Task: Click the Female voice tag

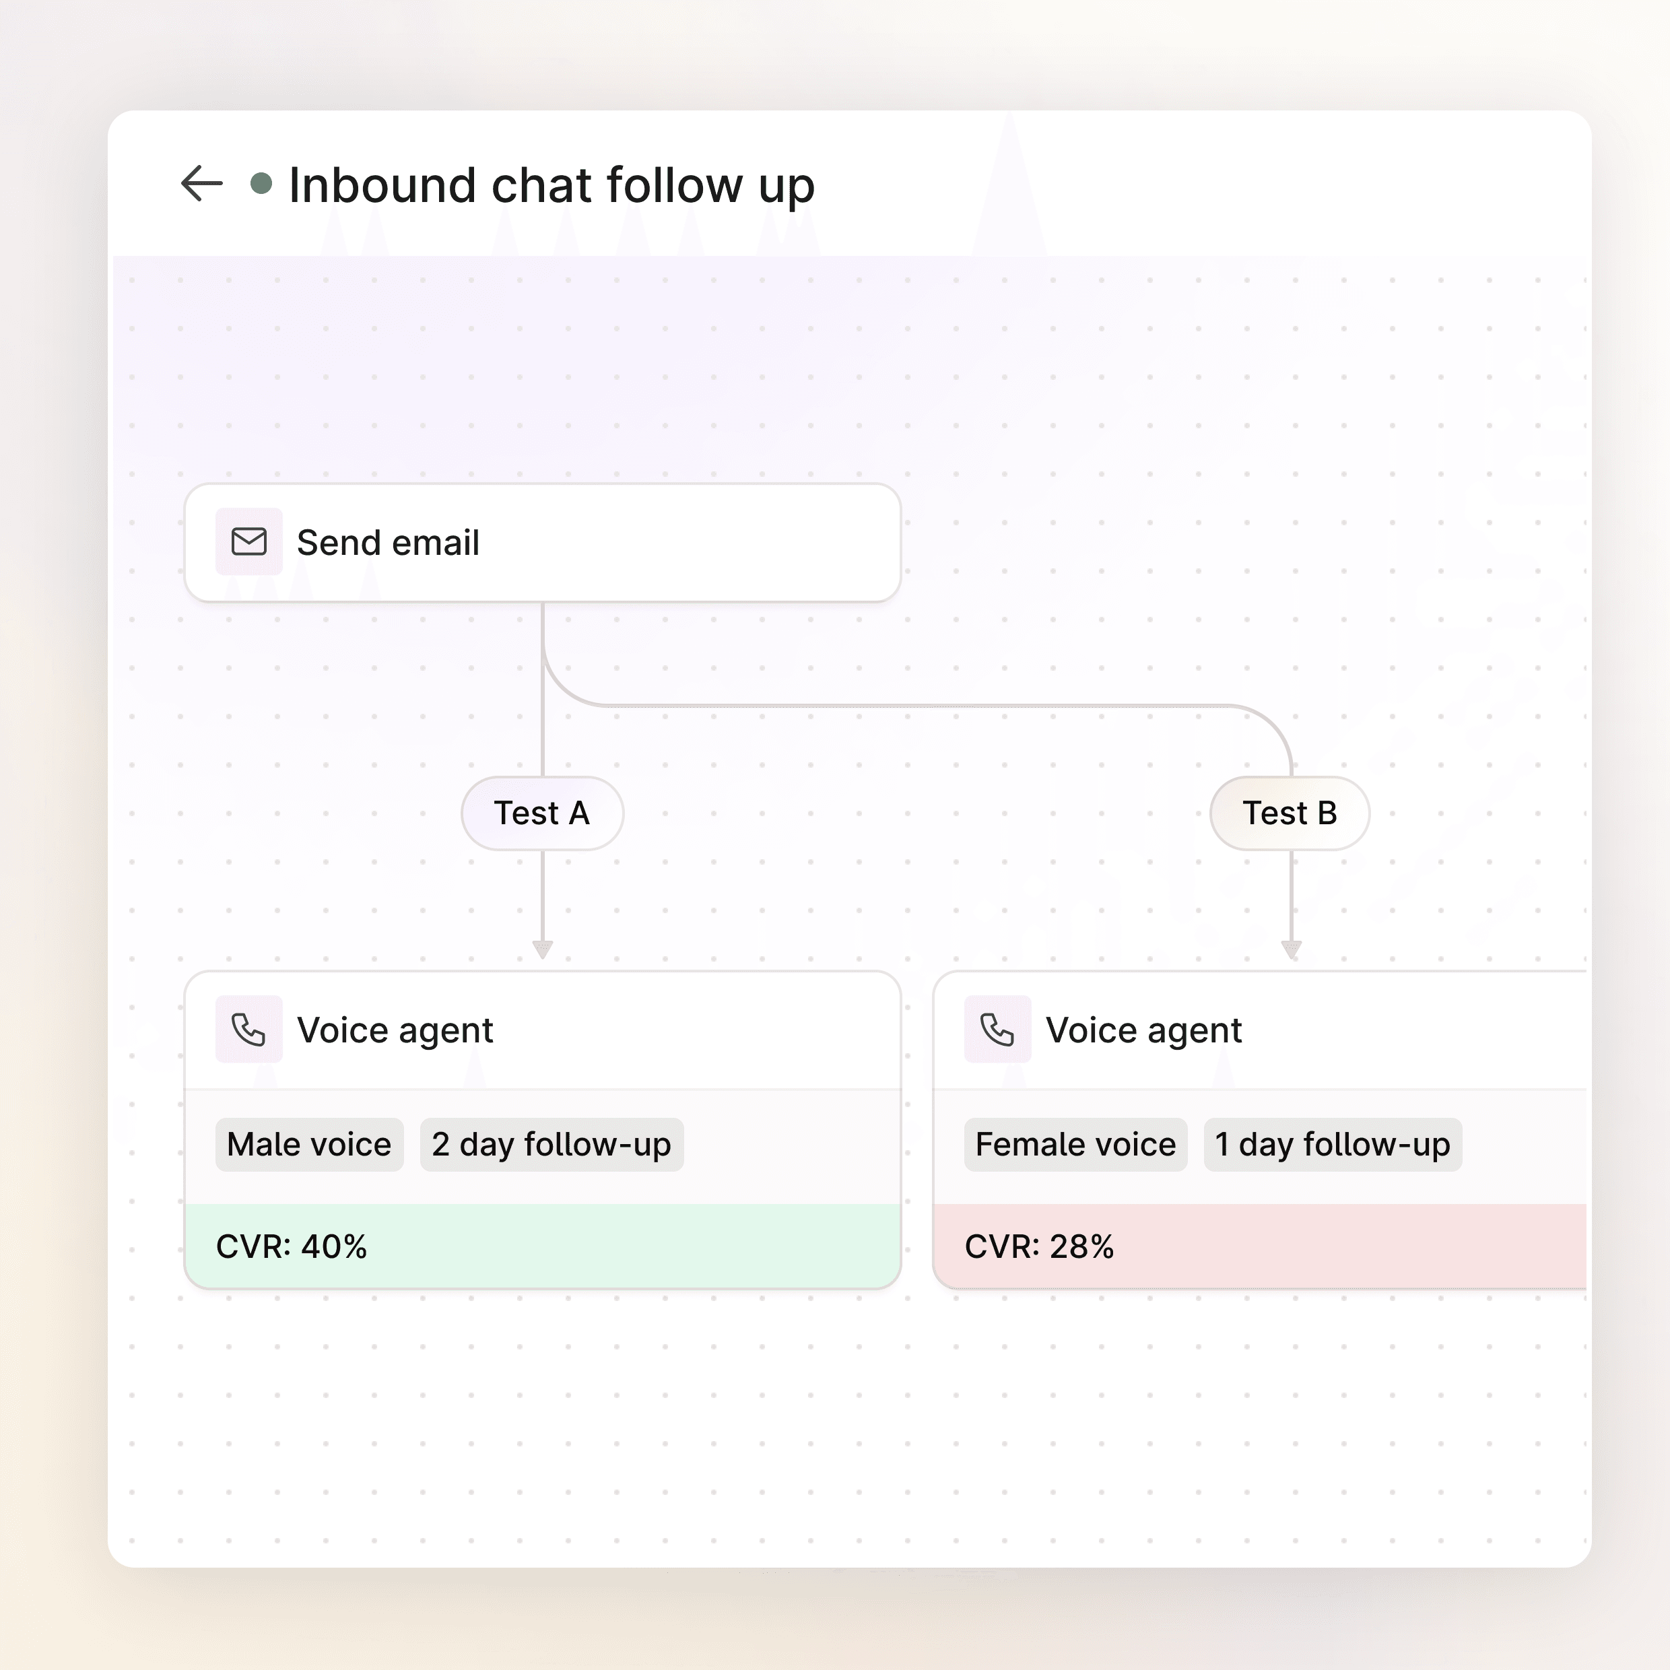Action: click(1075, 1145)
